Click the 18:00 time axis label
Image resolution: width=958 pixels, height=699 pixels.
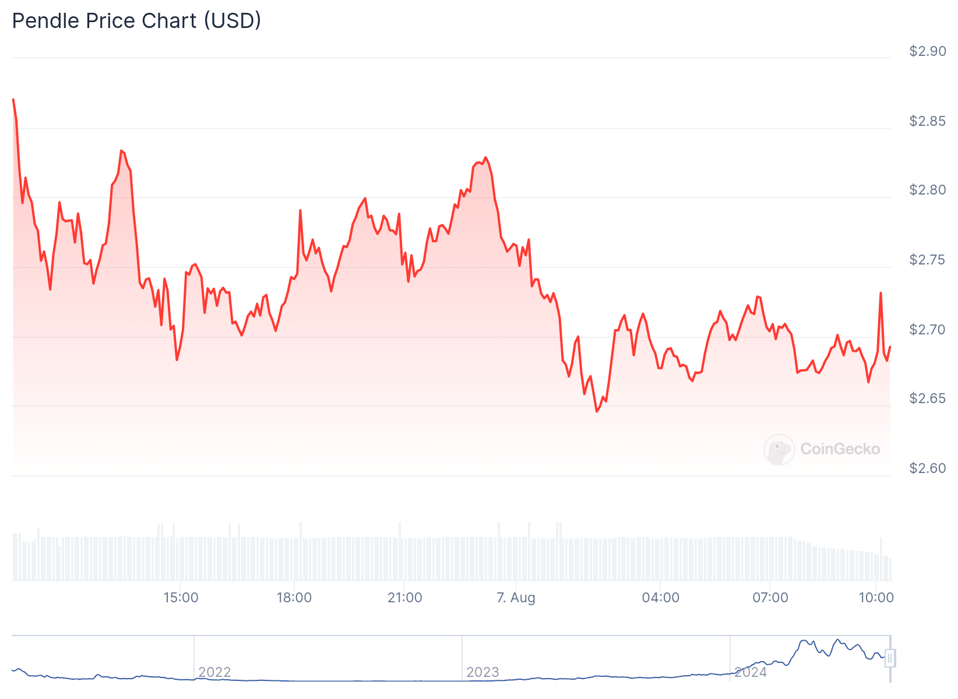(294, 598)
